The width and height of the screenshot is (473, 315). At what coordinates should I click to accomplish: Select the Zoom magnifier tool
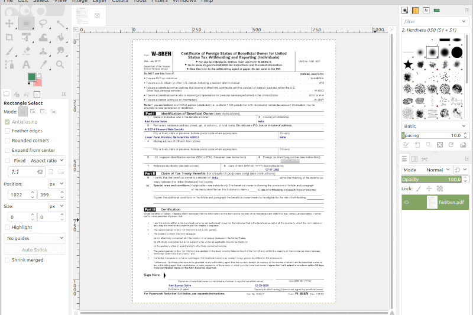pyautogui.click(x=60, y=64)
